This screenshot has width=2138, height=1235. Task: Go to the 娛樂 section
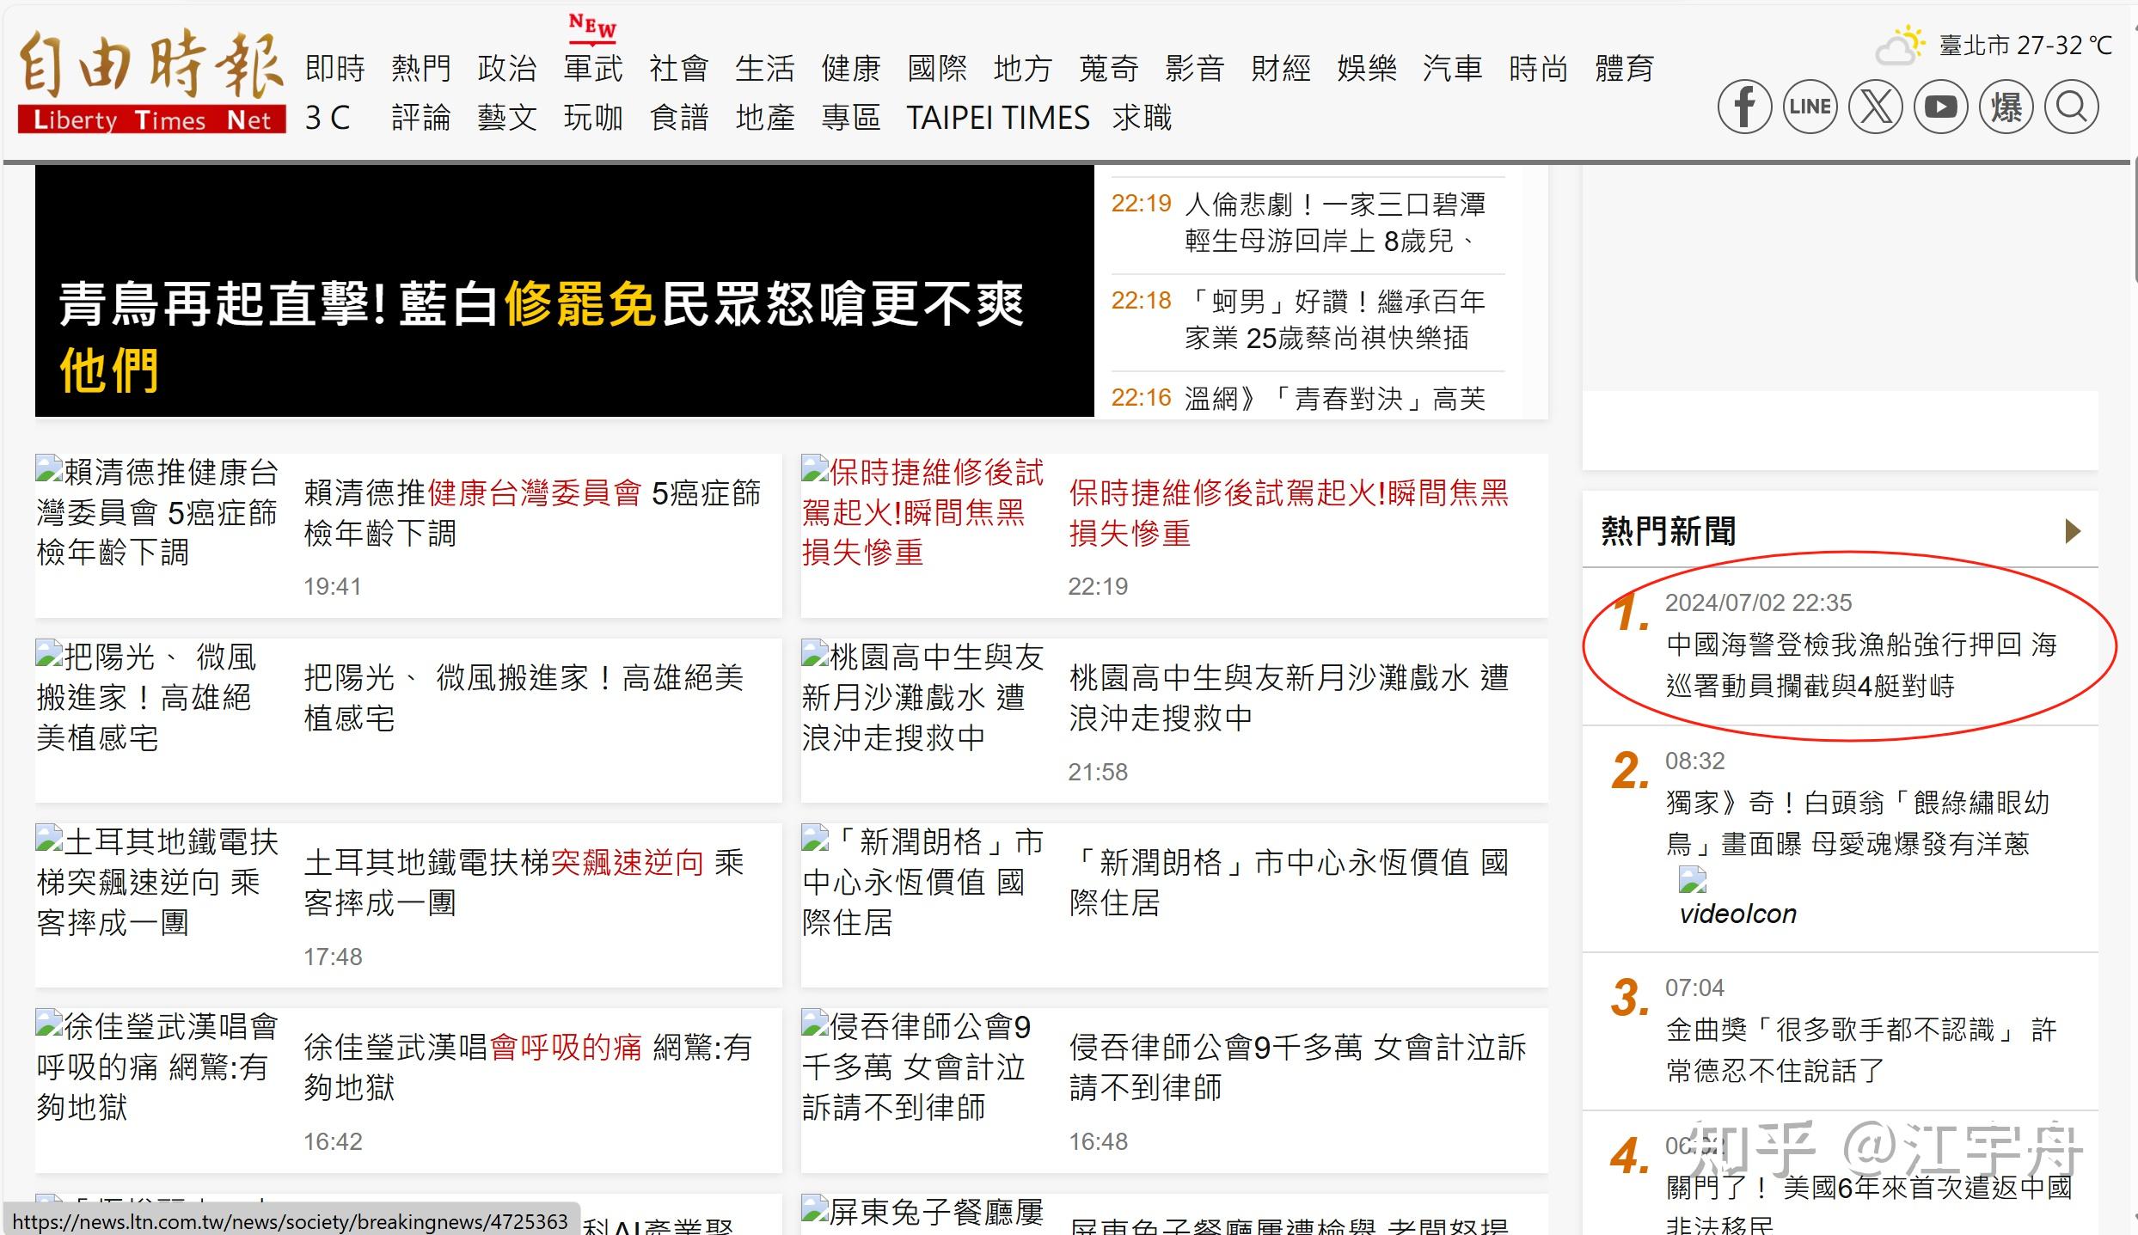pyautogui.click(x=1367, y=69)
